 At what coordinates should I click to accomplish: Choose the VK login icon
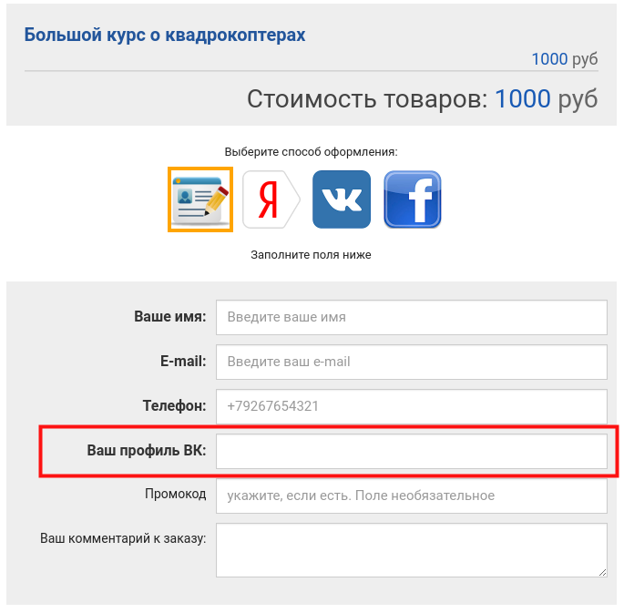point(342,199)
